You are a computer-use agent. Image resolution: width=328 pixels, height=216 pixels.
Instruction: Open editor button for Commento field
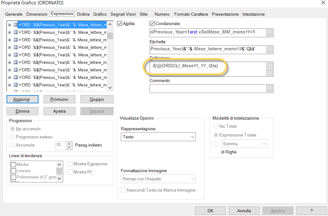coord(269,89)
